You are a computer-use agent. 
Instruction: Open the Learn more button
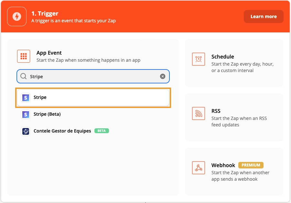pyautogui.click(x=264, y=16)
